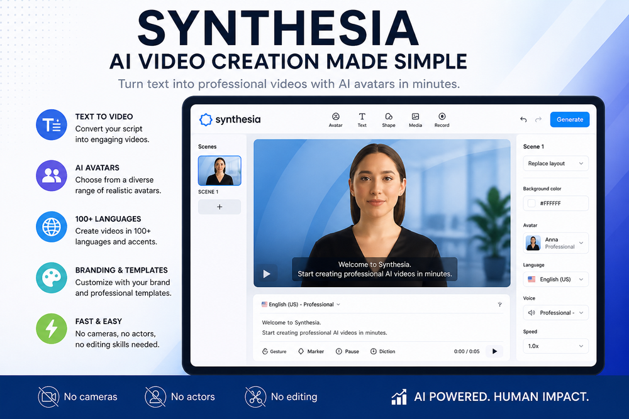
Task: Insert a Marker in script
Action: (x=311, y=351)
